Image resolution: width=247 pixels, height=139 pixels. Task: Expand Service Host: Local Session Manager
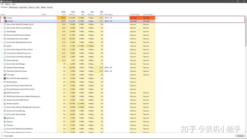(x=2, y=57)
